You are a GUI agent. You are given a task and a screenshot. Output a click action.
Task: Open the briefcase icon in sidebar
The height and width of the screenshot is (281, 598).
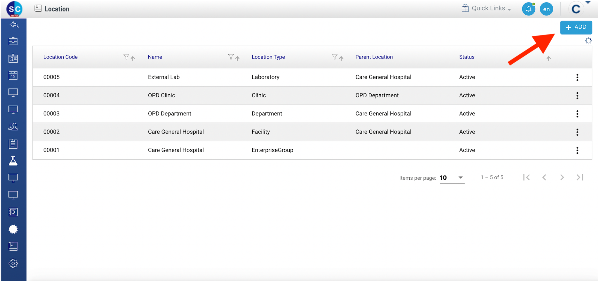13,41
